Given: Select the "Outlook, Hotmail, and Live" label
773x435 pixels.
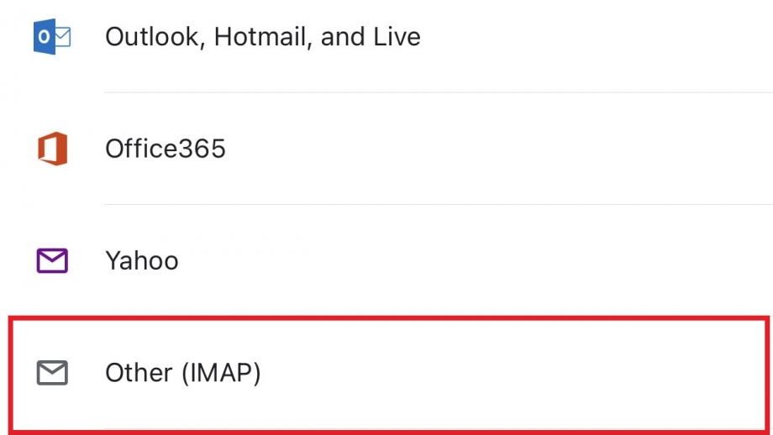Looking at the screenshot, I should coord(263,37).
